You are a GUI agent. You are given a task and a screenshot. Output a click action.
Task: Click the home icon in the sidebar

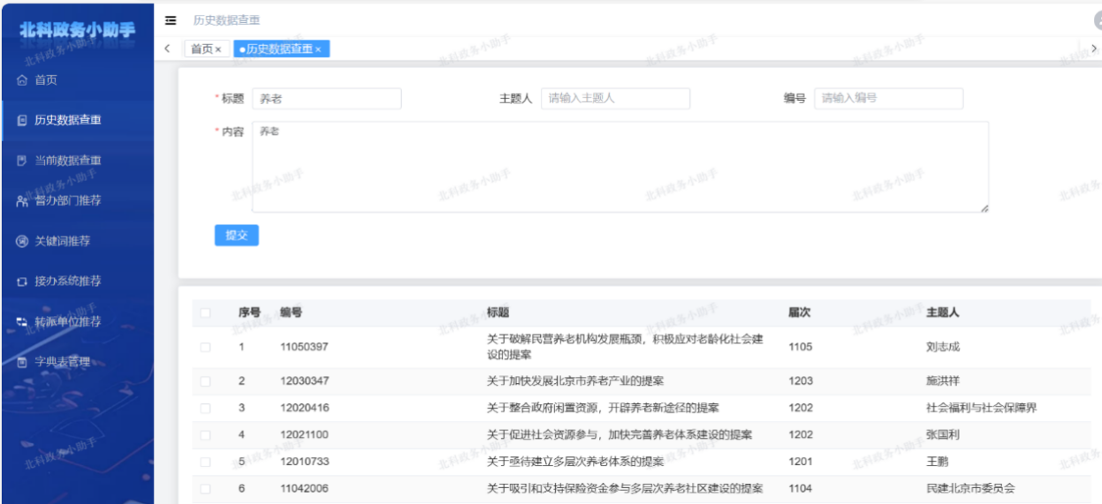coord(23,80)
